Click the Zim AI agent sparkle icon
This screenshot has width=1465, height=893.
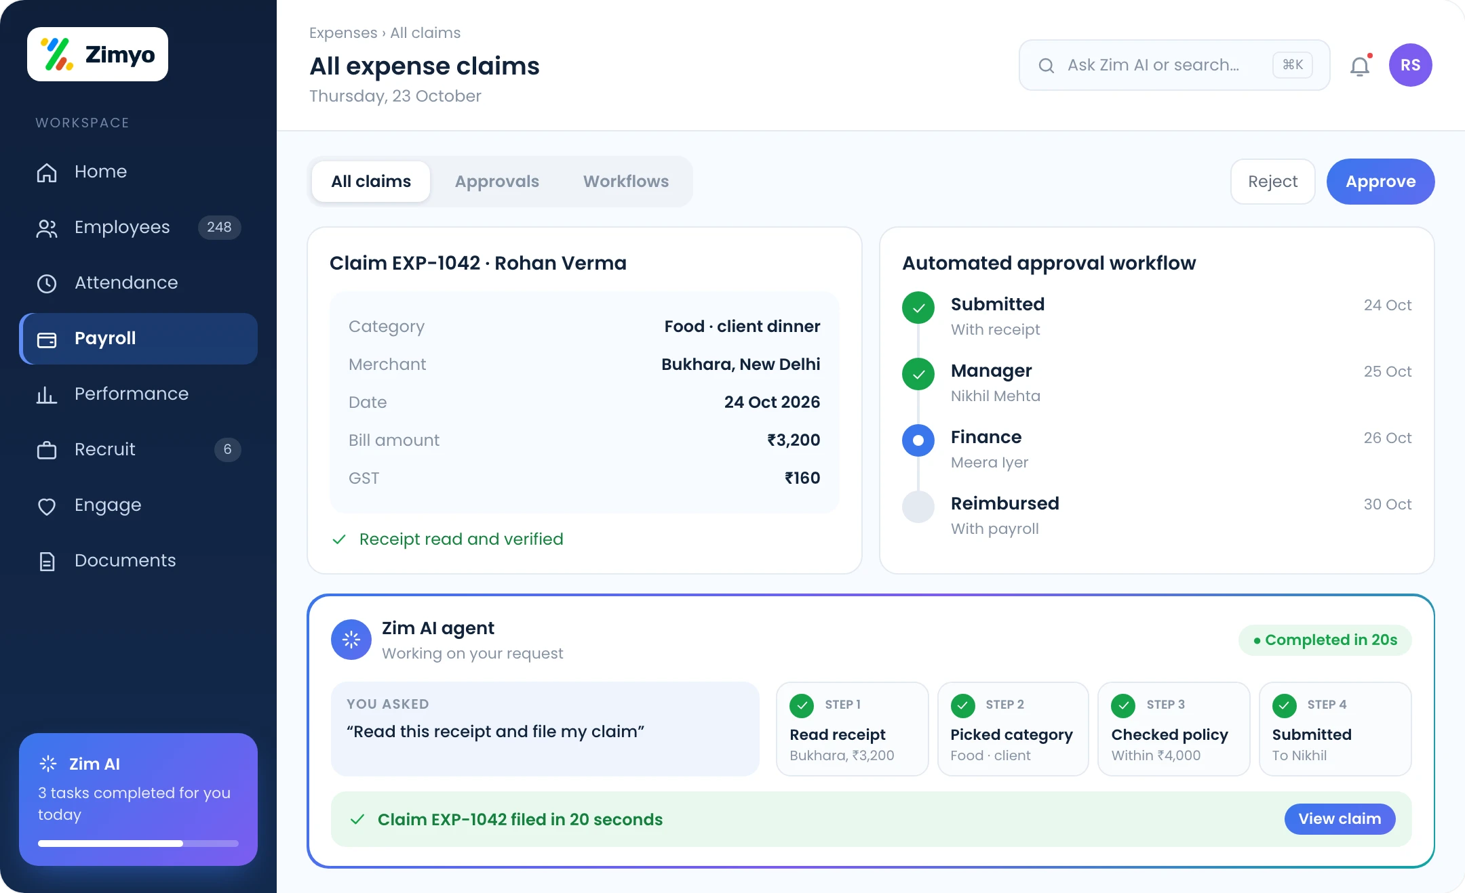pyautogui.click(x=351, y=639)
